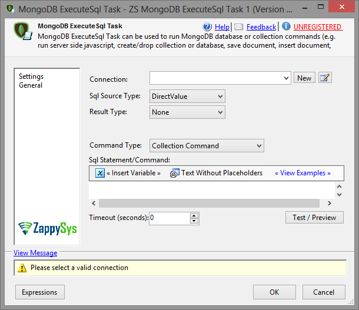Image resolution: width=359 pixels, height=310 pixels.
Task: Select the General tab in left panel
Action: coord(31,85)
